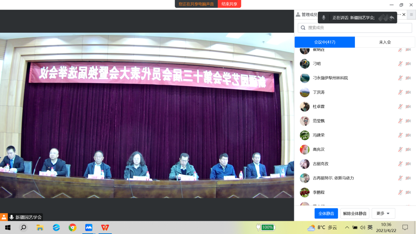The height and width of the screenshot is (234, 416).
Task: Click the hamburger menu icon beside the members panel
Action: pos(411,15)
